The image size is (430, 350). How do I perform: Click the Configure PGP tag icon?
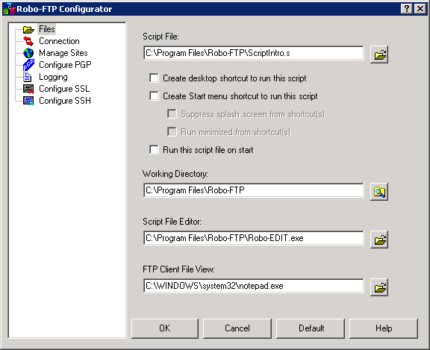pos(28,65)
